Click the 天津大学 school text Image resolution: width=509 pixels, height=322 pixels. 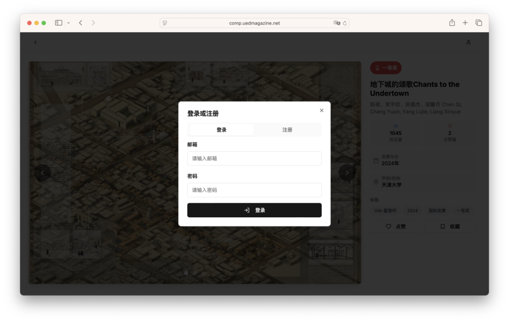(x=391, y=185)
